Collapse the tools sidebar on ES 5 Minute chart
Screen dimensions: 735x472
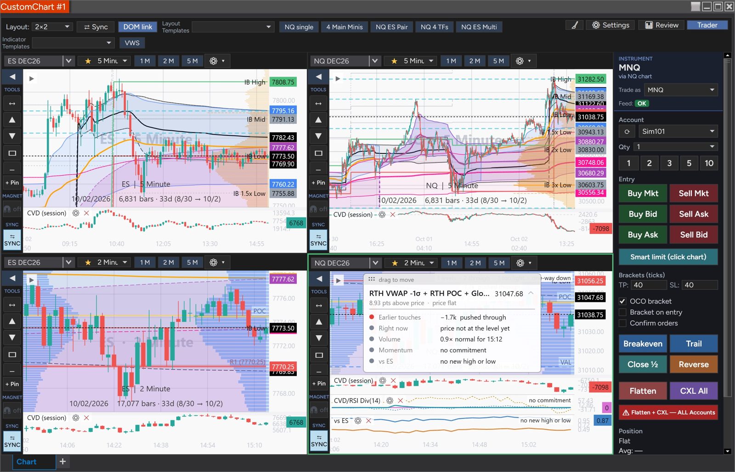pos(12,77)
